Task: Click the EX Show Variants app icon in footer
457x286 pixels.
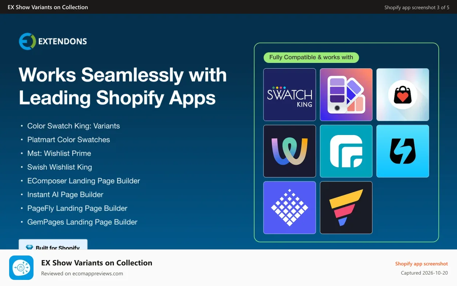Action: (x=21, y=268)
